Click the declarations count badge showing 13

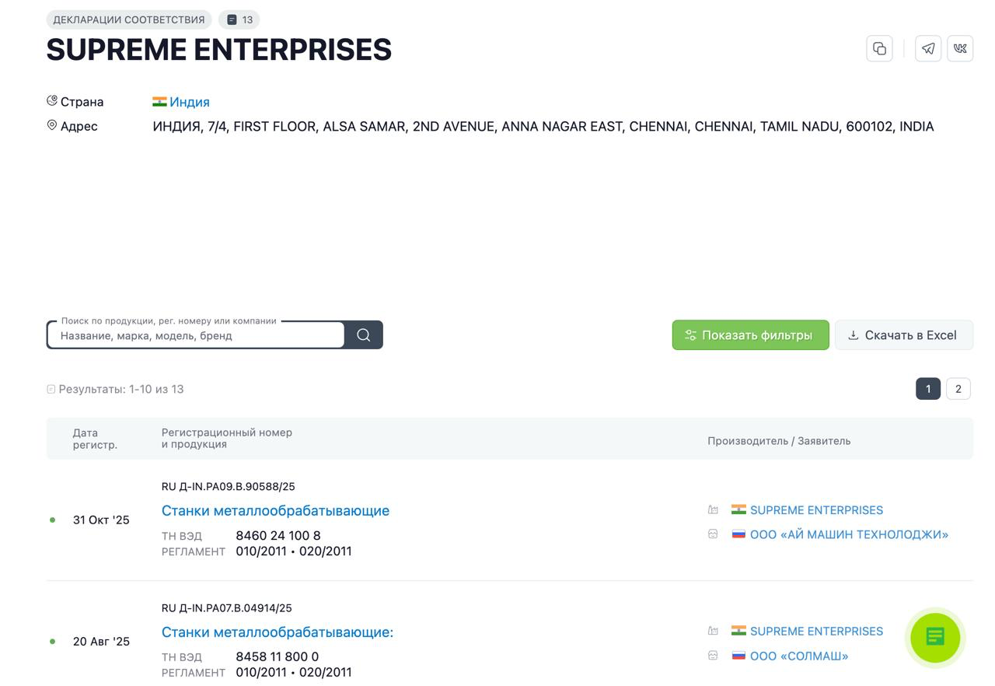[239, 19]
